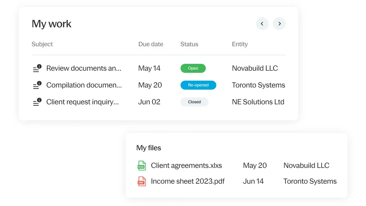Click the gray Closed status badge
Viewport: 366px width, 206px height.
pyautogui.click(x=194, y=102)
